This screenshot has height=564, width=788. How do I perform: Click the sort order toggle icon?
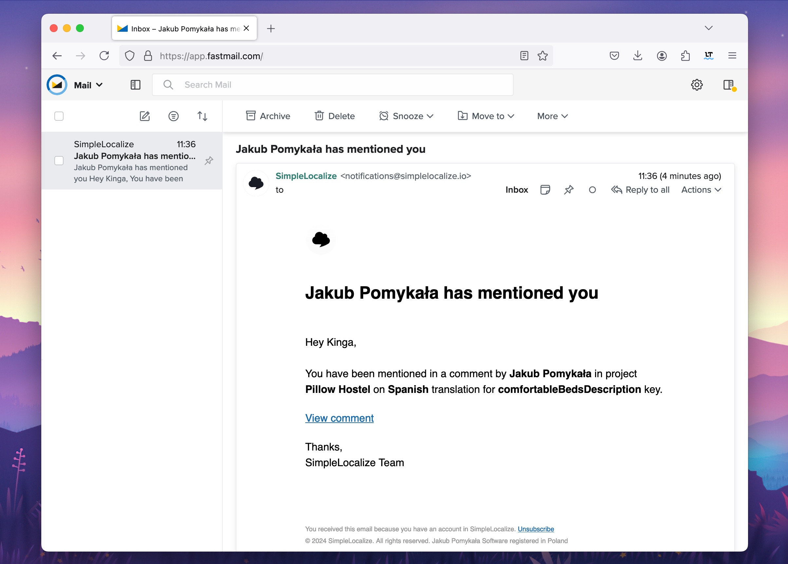pyautogui.click(x=202, y=116)
